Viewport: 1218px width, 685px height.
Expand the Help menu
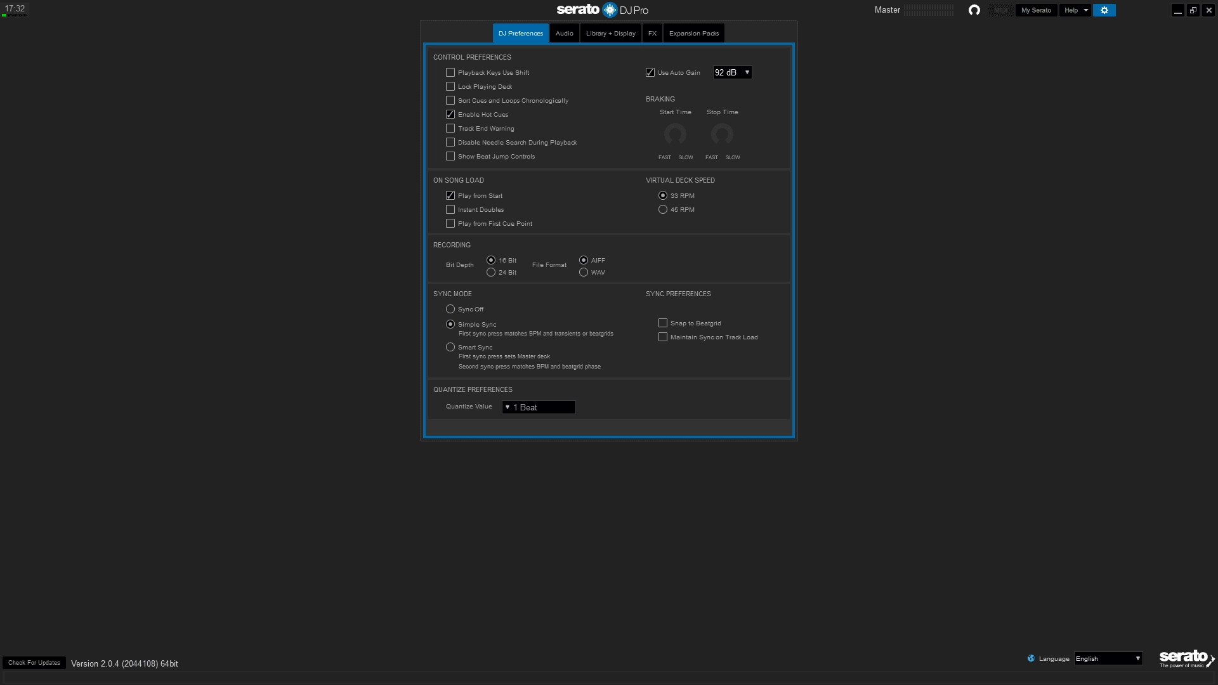point(1075,10)
